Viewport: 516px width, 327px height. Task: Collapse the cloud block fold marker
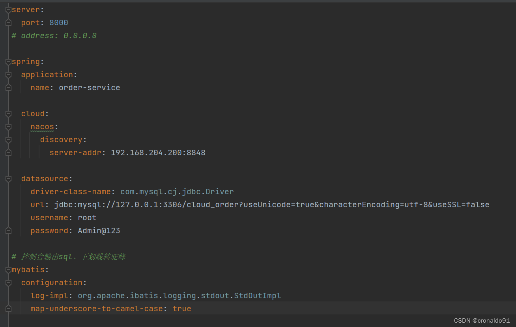coord(8,113)
